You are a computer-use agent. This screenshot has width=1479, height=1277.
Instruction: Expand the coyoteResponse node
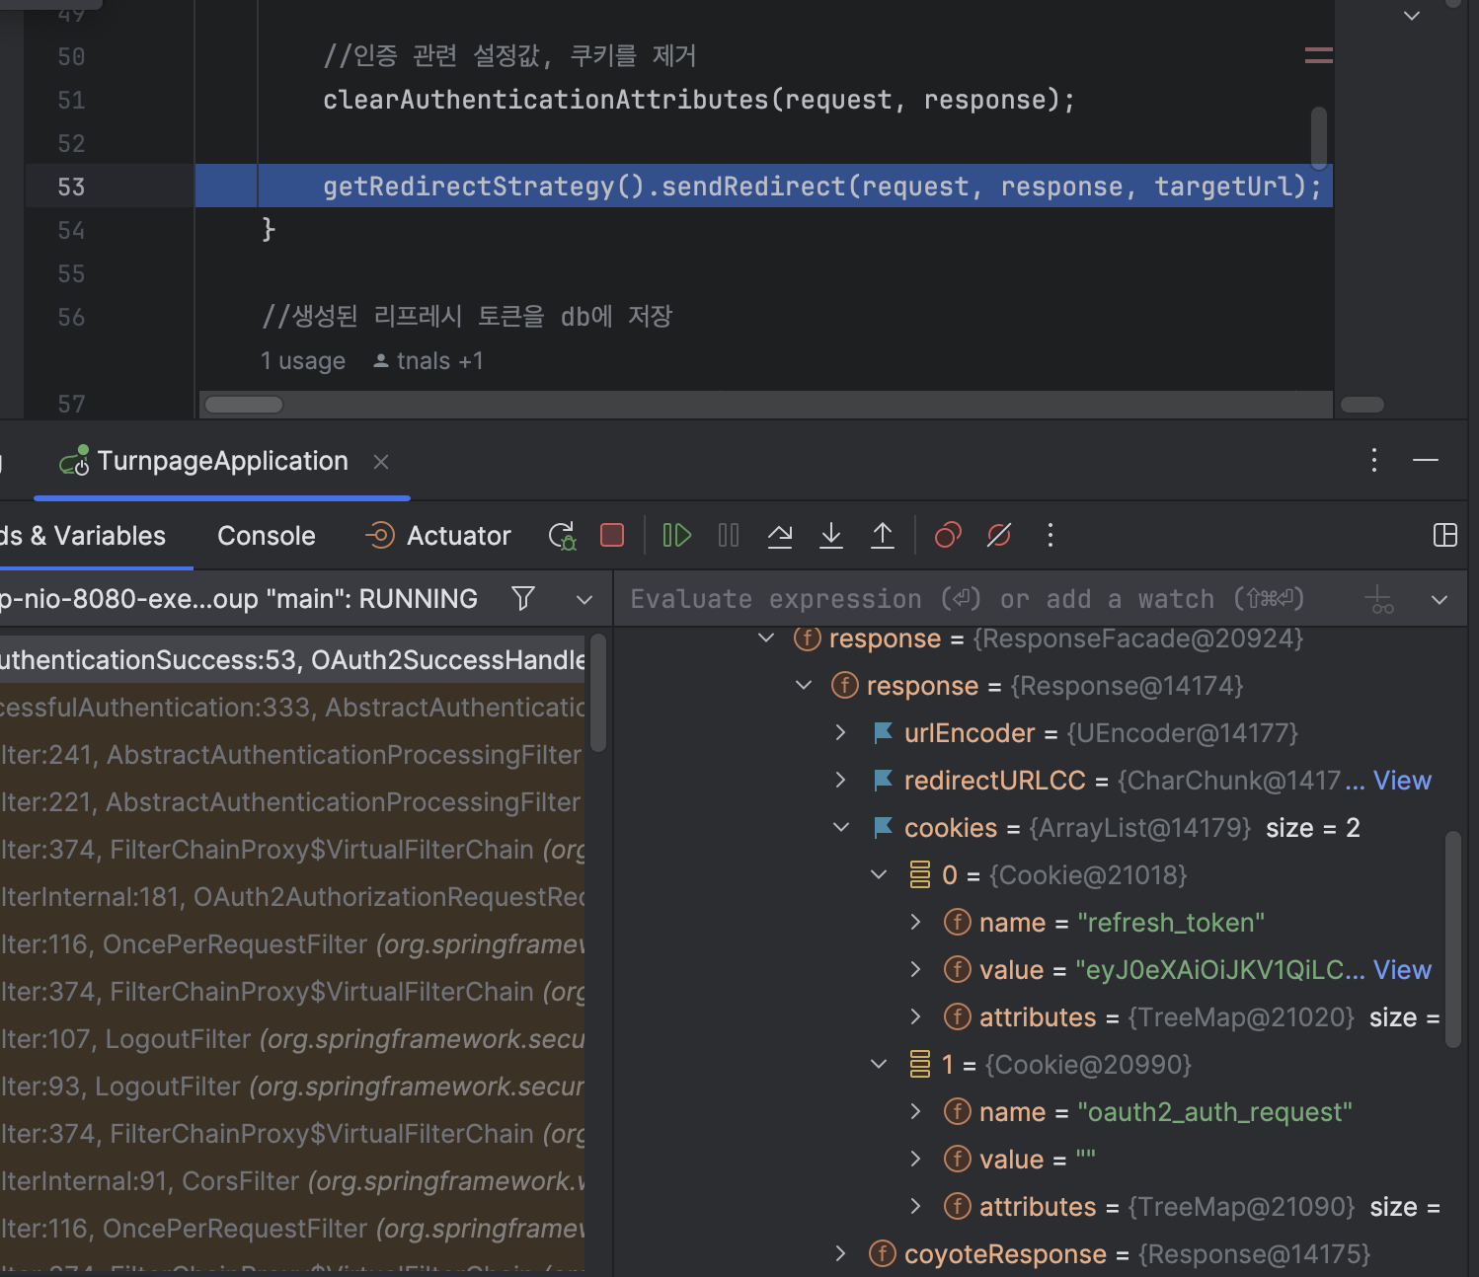841,1254
